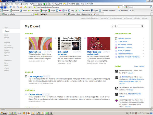This screenshot has width=153, height=115.
Task: Stop loading with the X toolbar icon
Action: [14, 7]
